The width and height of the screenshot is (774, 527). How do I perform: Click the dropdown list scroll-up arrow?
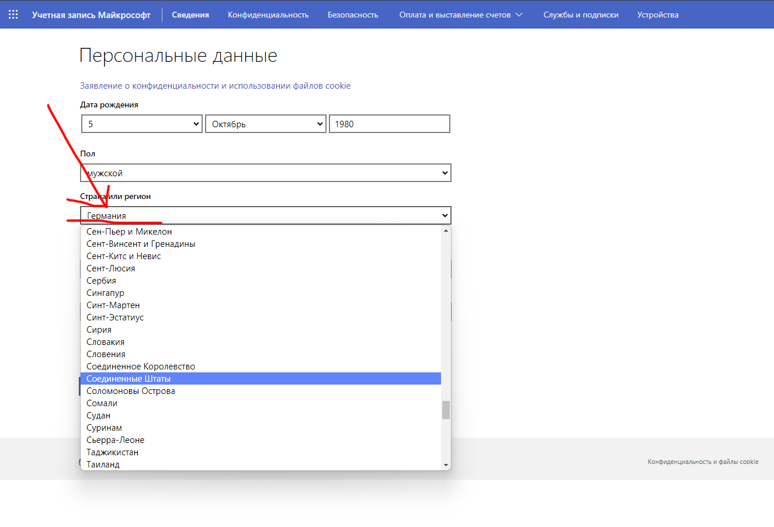(x=446, y=231)
